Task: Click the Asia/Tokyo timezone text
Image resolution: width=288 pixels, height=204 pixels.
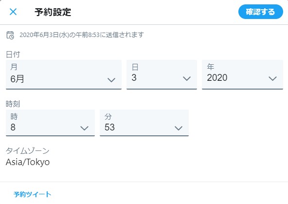Action: [28, 162]
